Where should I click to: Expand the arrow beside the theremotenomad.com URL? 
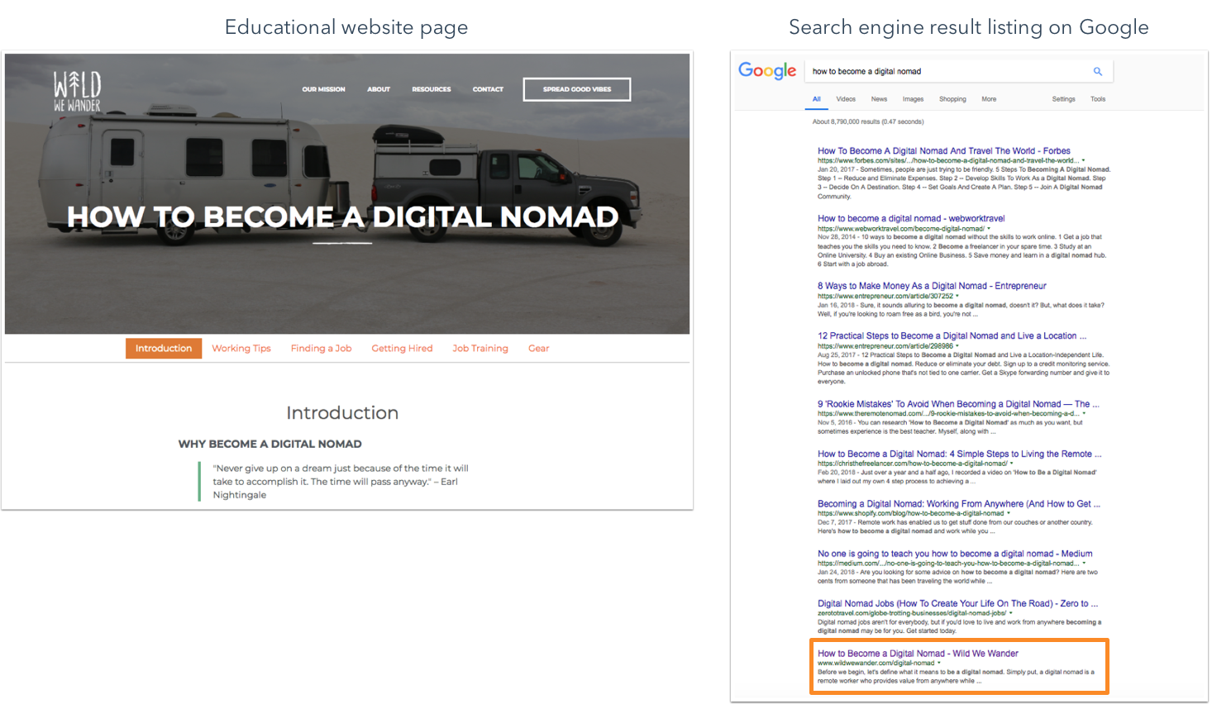[1084, 413]
